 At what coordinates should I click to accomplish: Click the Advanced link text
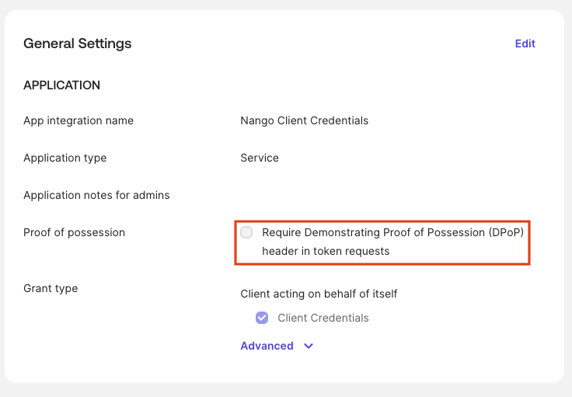[267, 346]
